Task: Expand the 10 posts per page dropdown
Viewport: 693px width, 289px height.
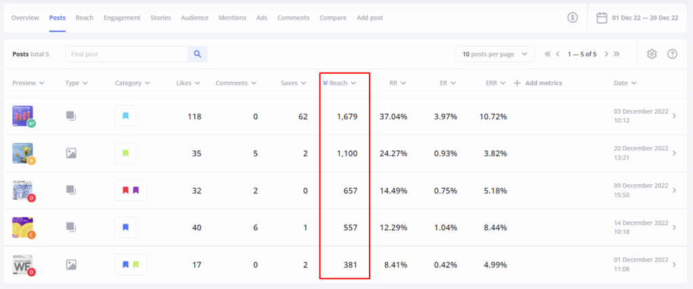Action: tap(495, 54)
